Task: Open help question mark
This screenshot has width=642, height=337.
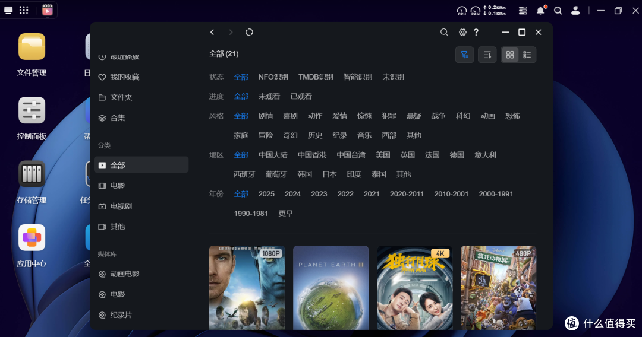Action: (x=476, y=32)
